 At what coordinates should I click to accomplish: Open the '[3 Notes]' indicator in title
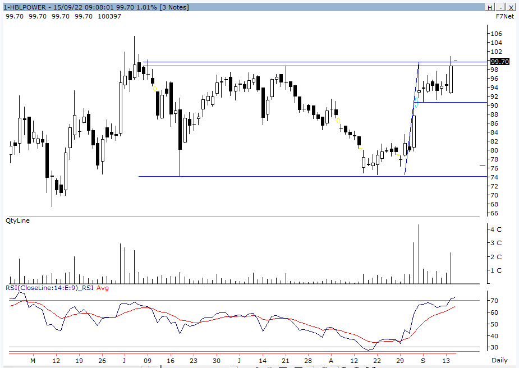[x=174, y=7]
